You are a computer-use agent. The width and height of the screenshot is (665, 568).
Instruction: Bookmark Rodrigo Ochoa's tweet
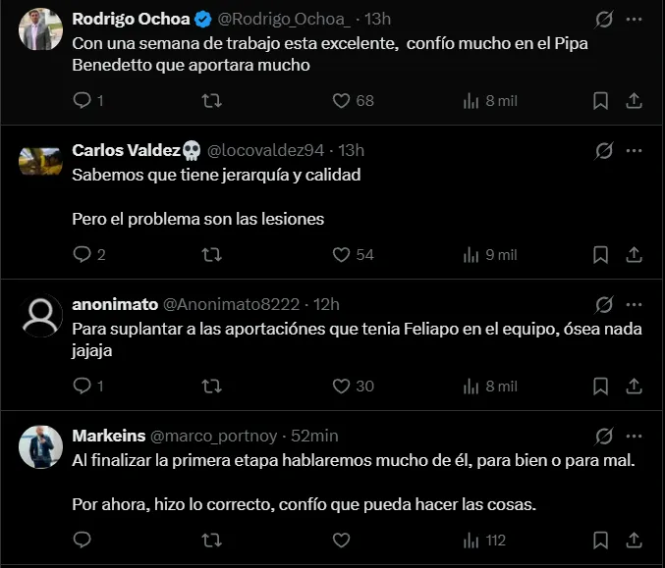click(x=600, y=100)
